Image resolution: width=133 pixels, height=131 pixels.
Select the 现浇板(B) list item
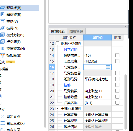coord(19,8)
